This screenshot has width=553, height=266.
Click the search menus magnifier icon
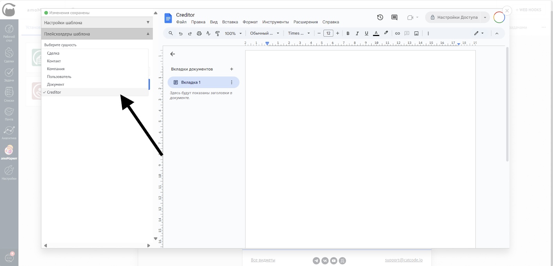pyautogui.click(x=171, y=34)
